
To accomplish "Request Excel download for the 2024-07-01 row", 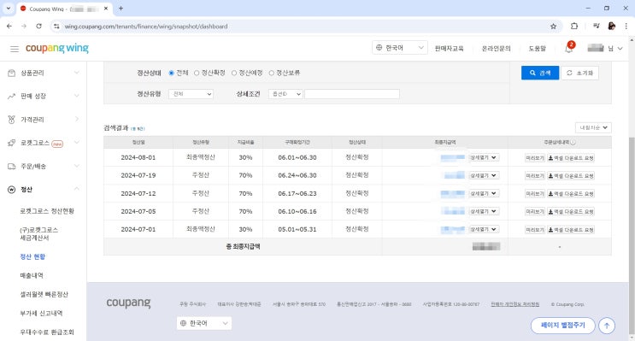I will point(571,230).
